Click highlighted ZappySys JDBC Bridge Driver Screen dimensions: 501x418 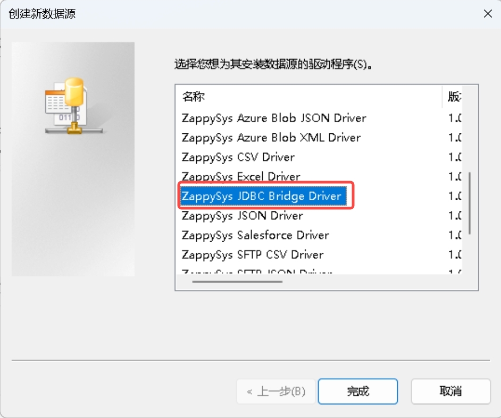[261, 197]
